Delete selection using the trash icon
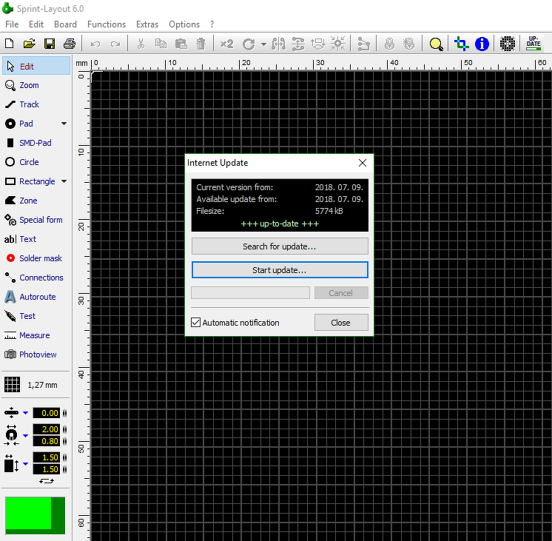This screenshot has width=552, height=541. [x=201, y=44]
